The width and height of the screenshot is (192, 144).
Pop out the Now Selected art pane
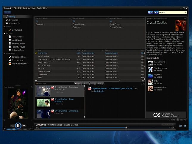point(32,87)
